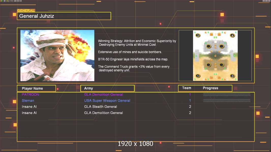The width and height of the screenshot is (271, 152).
Task: Click PATROON's GLA Demolition General army
Action: (x=103, y=94)
